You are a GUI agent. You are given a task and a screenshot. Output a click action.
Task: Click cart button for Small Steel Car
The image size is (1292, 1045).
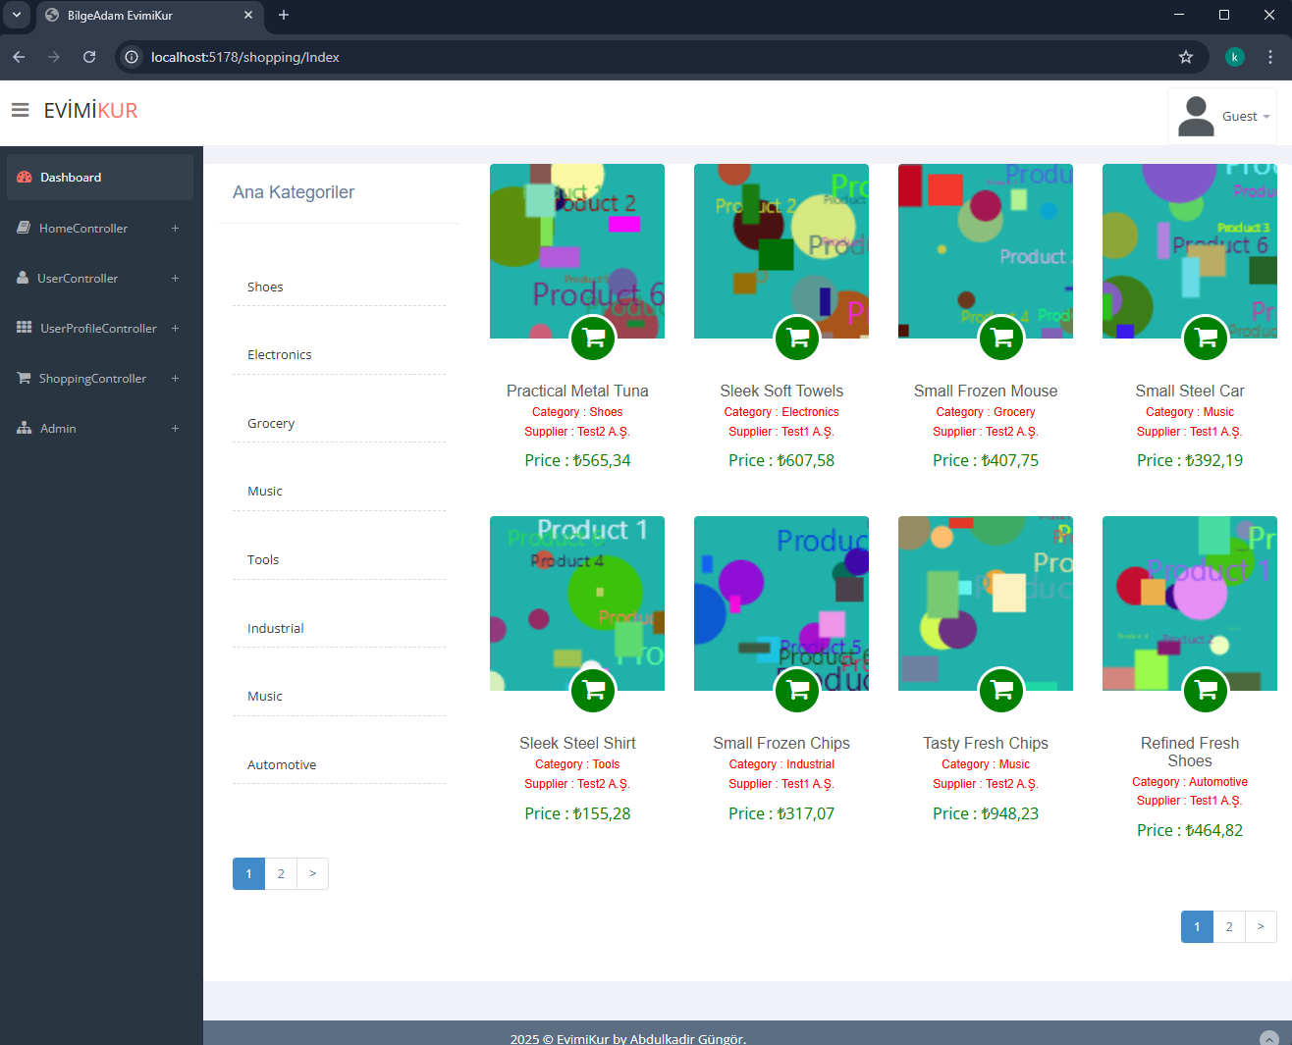pos(1206,339)
